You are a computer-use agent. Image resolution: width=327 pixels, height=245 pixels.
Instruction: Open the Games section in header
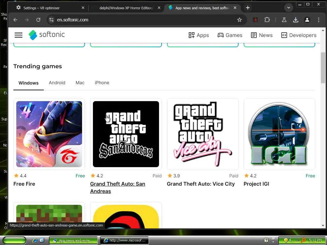pyautogui.click(x=230, y=35)
